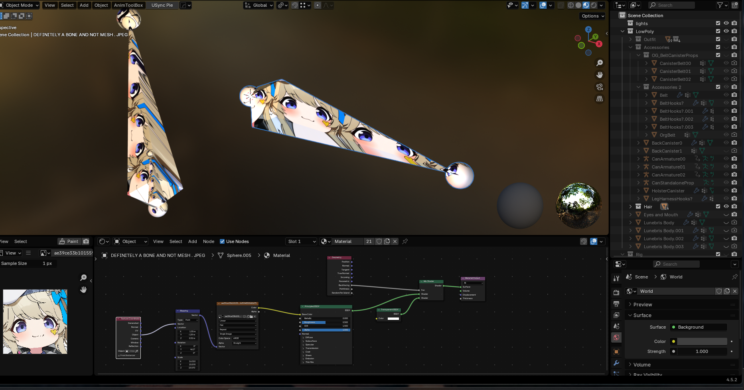Uncheck the Accessories 2 collection checkbox
The width and height of the screenshot is (744, 390).
pos(718,87)
